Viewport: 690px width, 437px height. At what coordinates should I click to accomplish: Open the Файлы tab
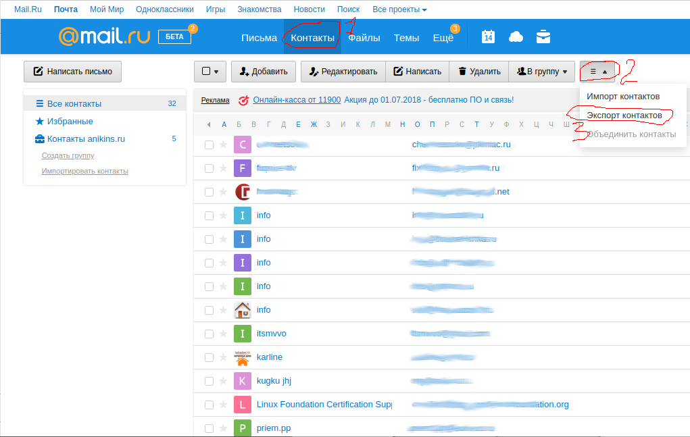(364, 38)
